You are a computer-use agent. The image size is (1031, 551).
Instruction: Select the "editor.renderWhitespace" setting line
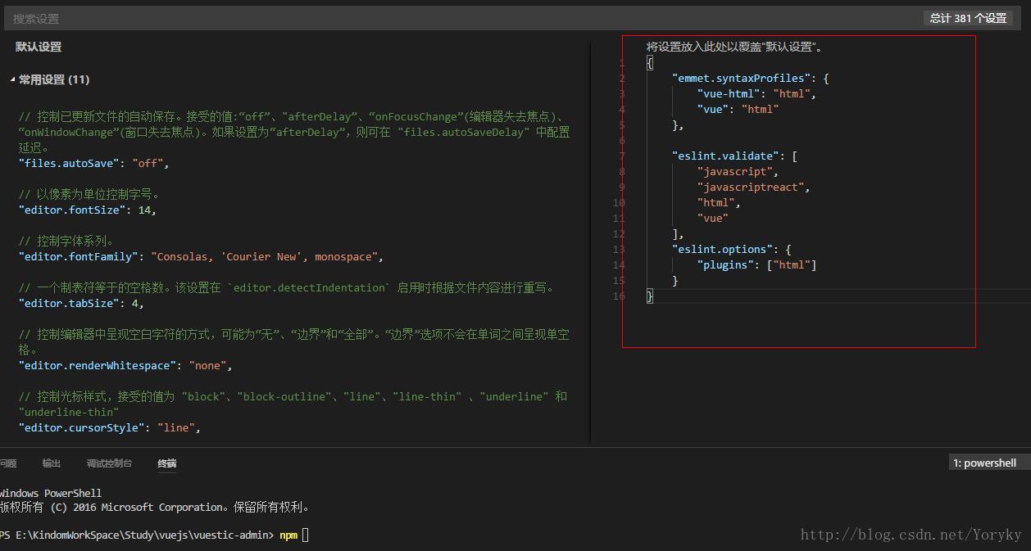(x=125, y=365)
